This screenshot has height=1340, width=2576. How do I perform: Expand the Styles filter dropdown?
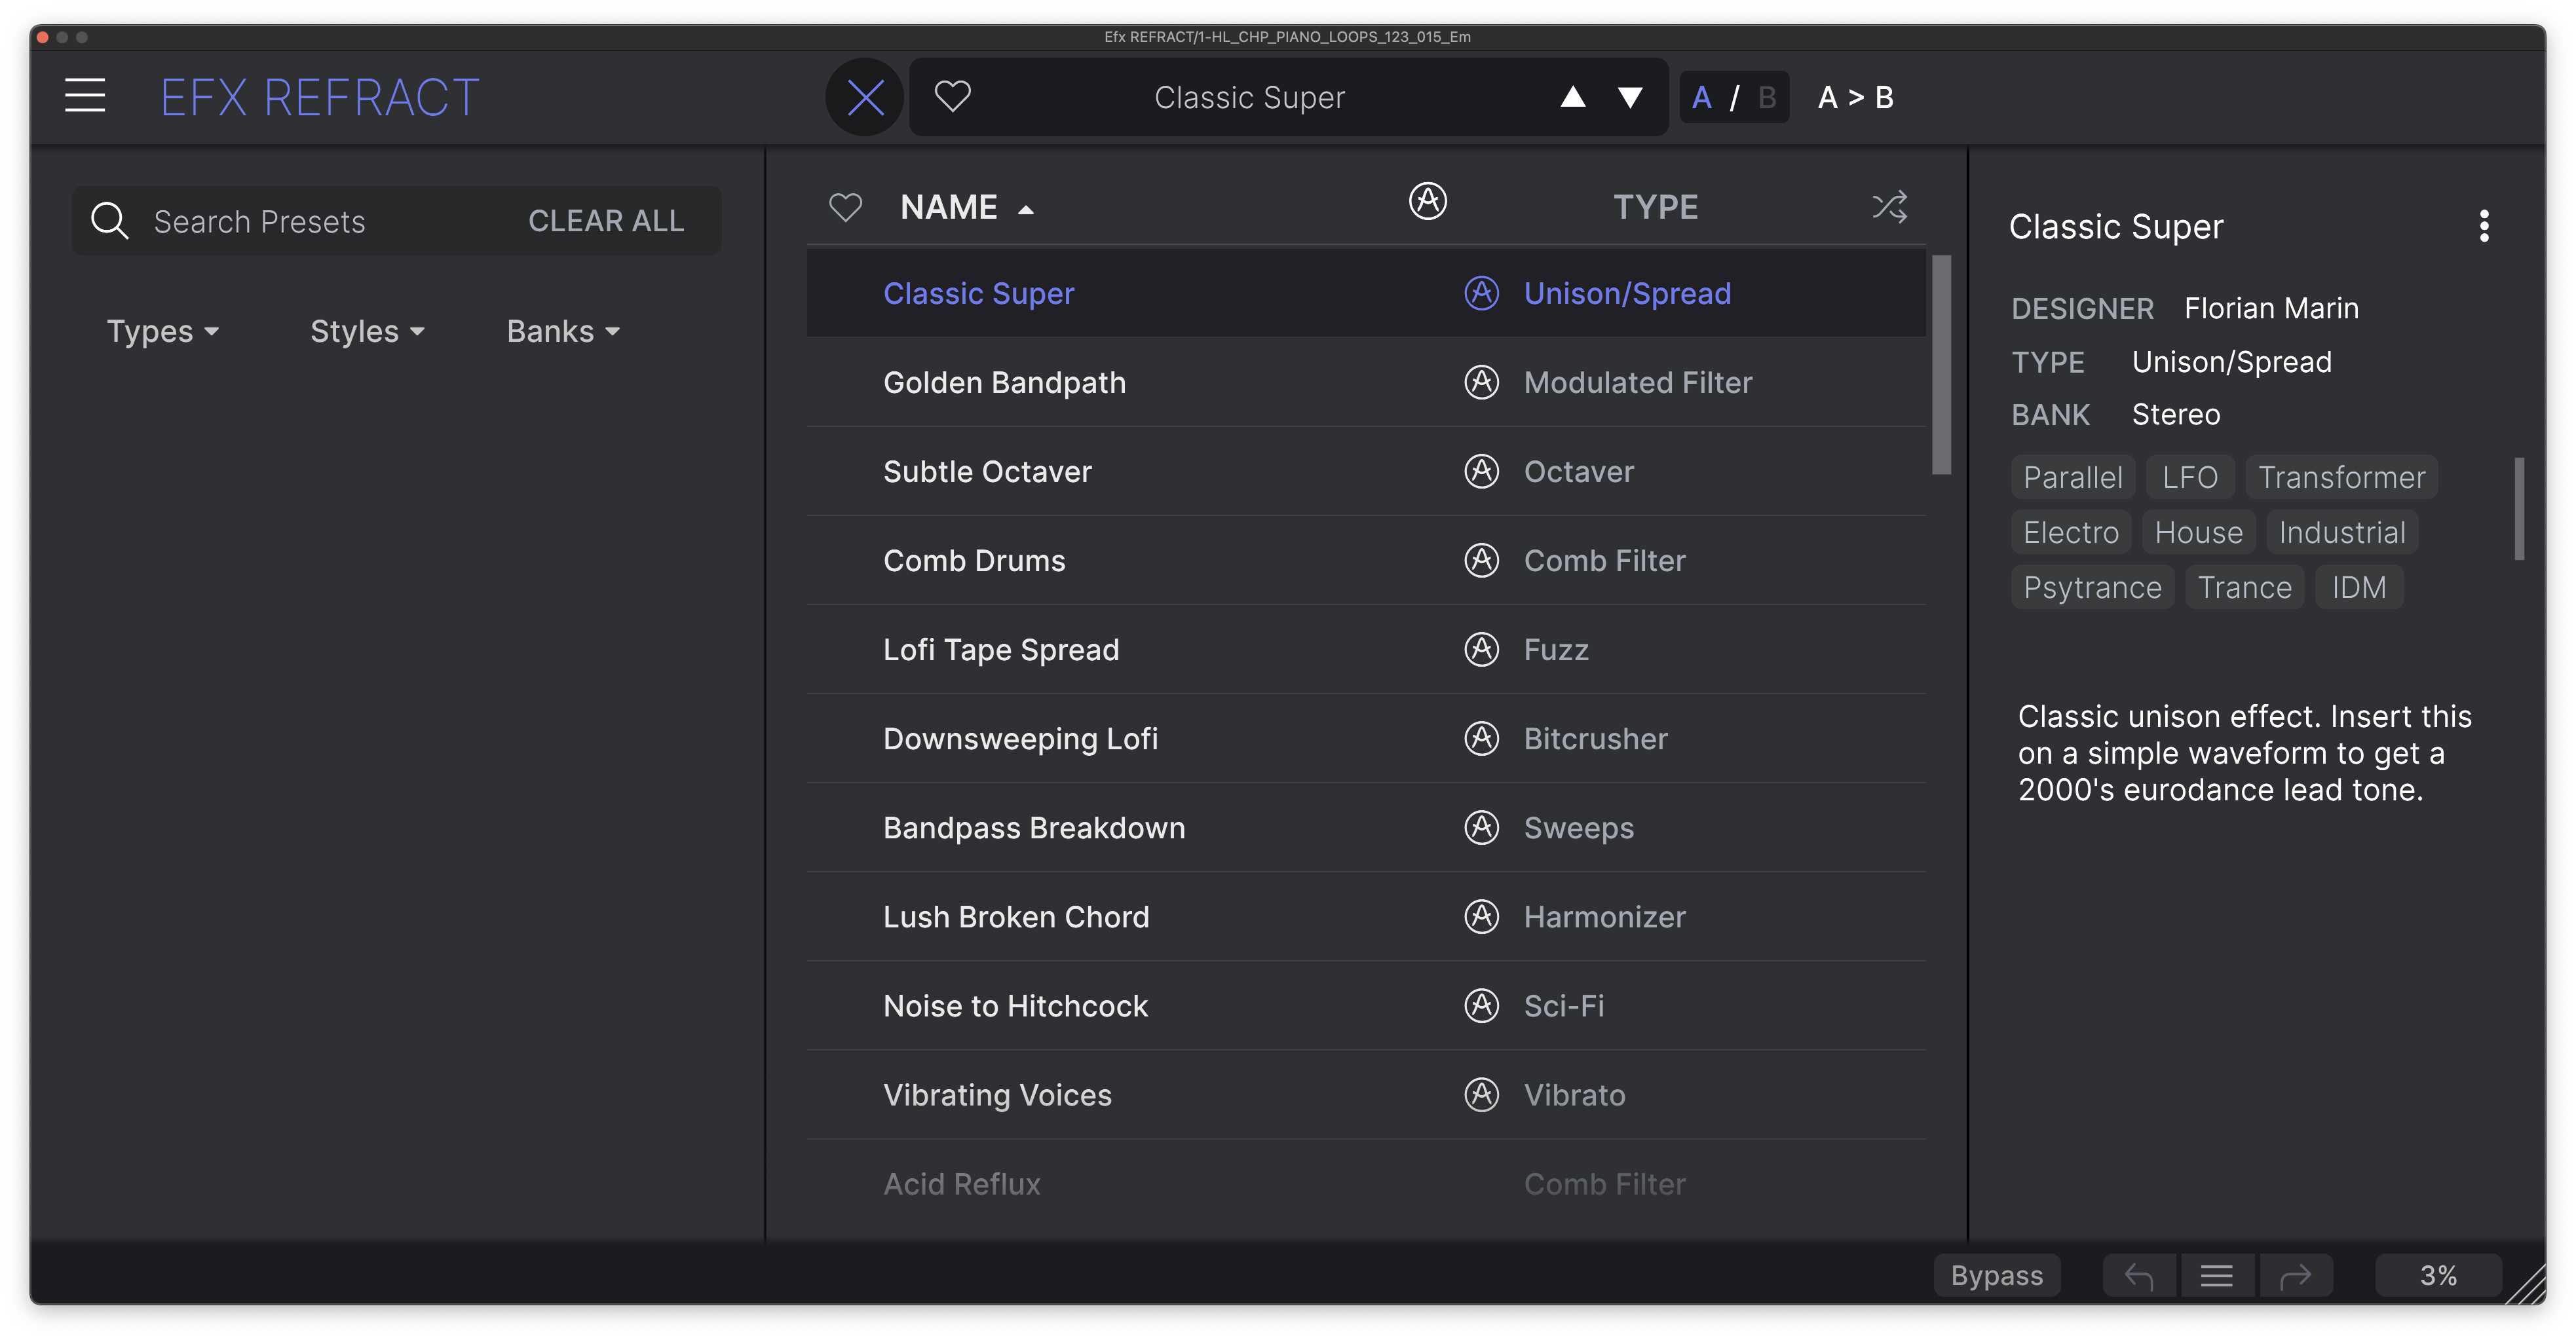[367, 331]
